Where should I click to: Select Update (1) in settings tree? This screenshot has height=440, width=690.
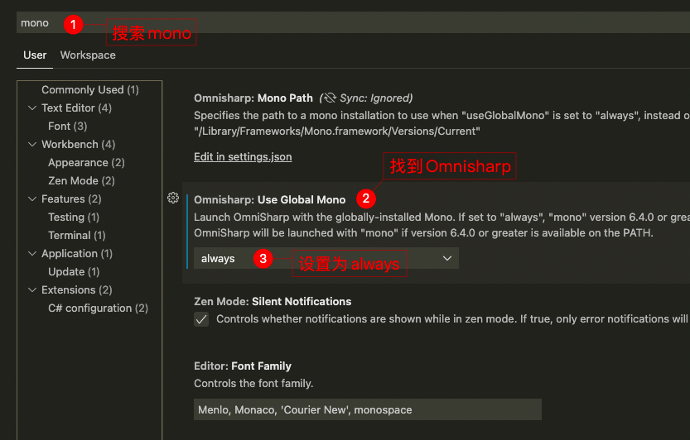(74, 271)
